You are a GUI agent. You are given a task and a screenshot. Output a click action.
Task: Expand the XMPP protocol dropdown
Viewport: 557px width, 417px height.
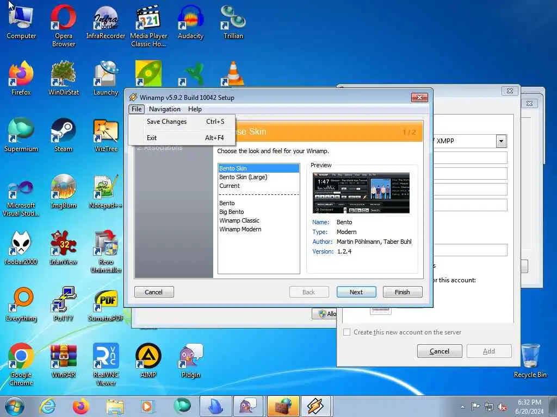point(501,141)
